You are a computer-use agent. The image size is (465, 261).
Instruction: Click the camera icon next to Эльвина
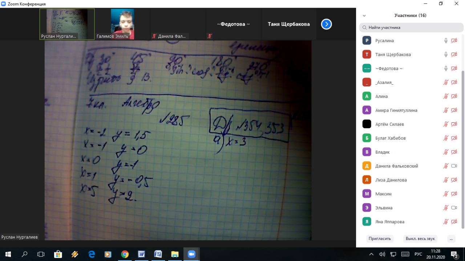(x=454, y=208)
